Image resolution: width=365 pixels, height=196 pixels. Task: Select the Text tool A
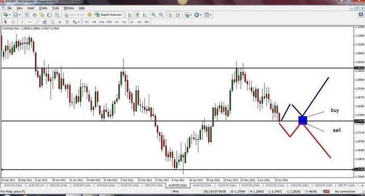[60, 22]
